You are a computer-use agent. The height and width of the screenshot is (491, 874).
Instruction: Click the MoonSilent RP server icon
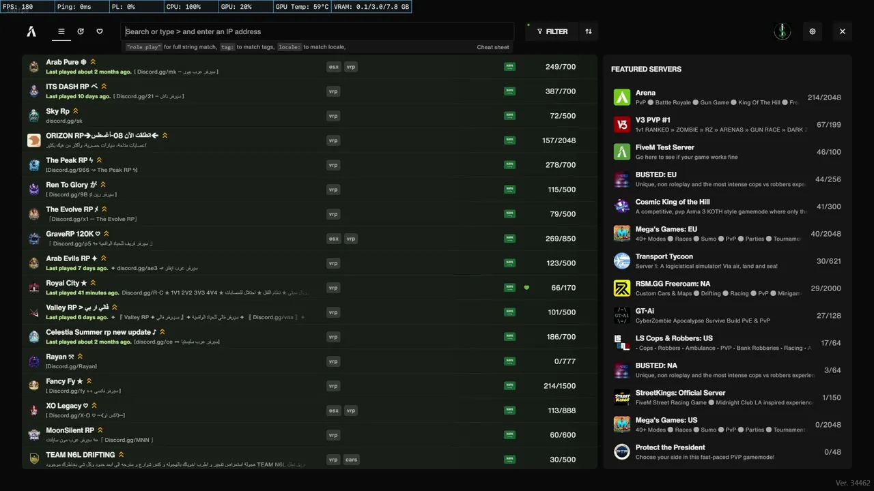(34, 435)
